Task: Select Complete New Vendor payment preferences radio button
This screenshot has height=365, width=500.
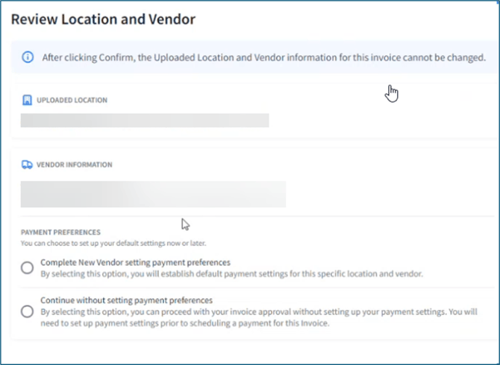Action: click(x=28, y=268)
